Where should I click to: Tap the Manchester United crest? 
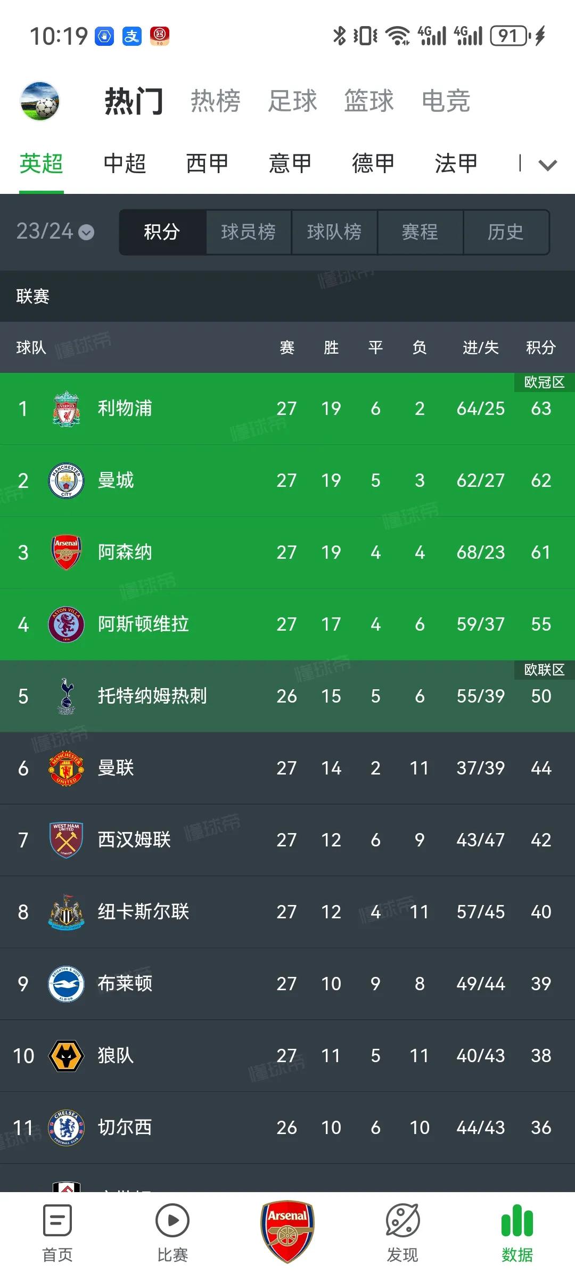click(x=66, y=768)
